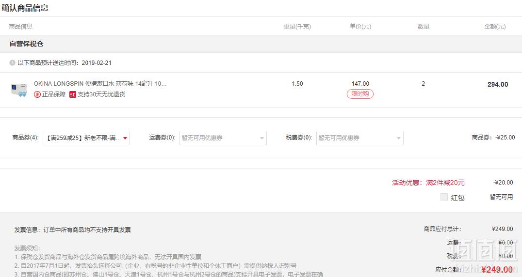
Task: Click the OKINA mouthwash product thumbnail
Action: 19,90
